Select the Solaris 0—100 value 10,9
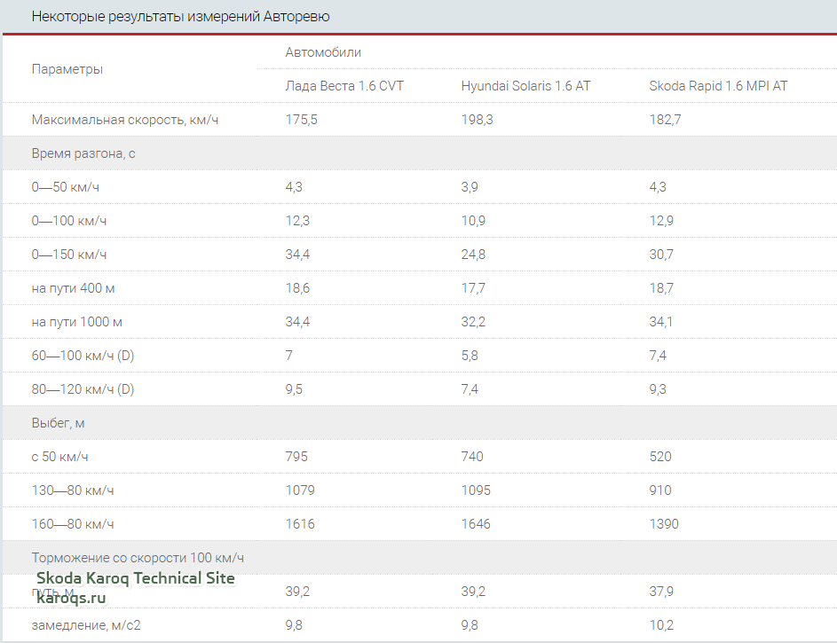Image resolution: width=837 pixels, height=643 pixels. 473,221
